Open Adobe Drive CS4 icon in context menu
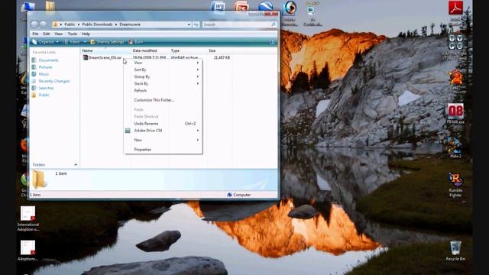 pyautogui.click(x=128, y=131)
